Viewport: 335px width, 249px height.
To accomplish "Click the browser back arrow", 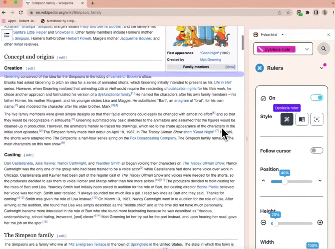I will click(x=4, y=12).
